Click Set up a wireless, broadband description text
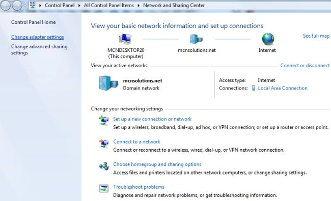Viewport: 331px width, 201px height. click(220, 127)
